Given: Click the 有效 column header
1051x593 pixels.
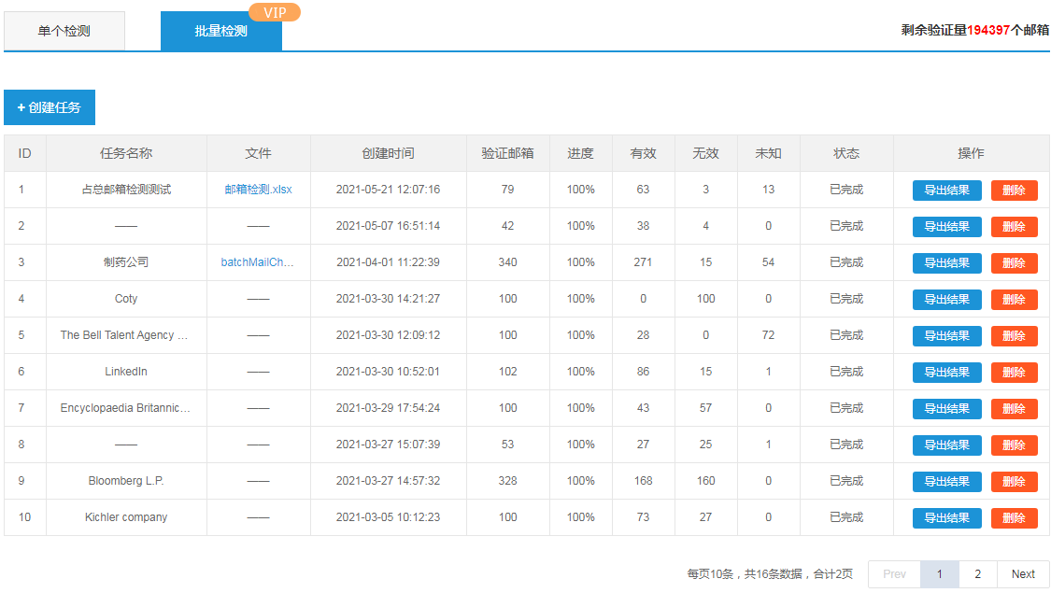Looking at the screenshot, I should pyautogui.click(x=643, y=153).
